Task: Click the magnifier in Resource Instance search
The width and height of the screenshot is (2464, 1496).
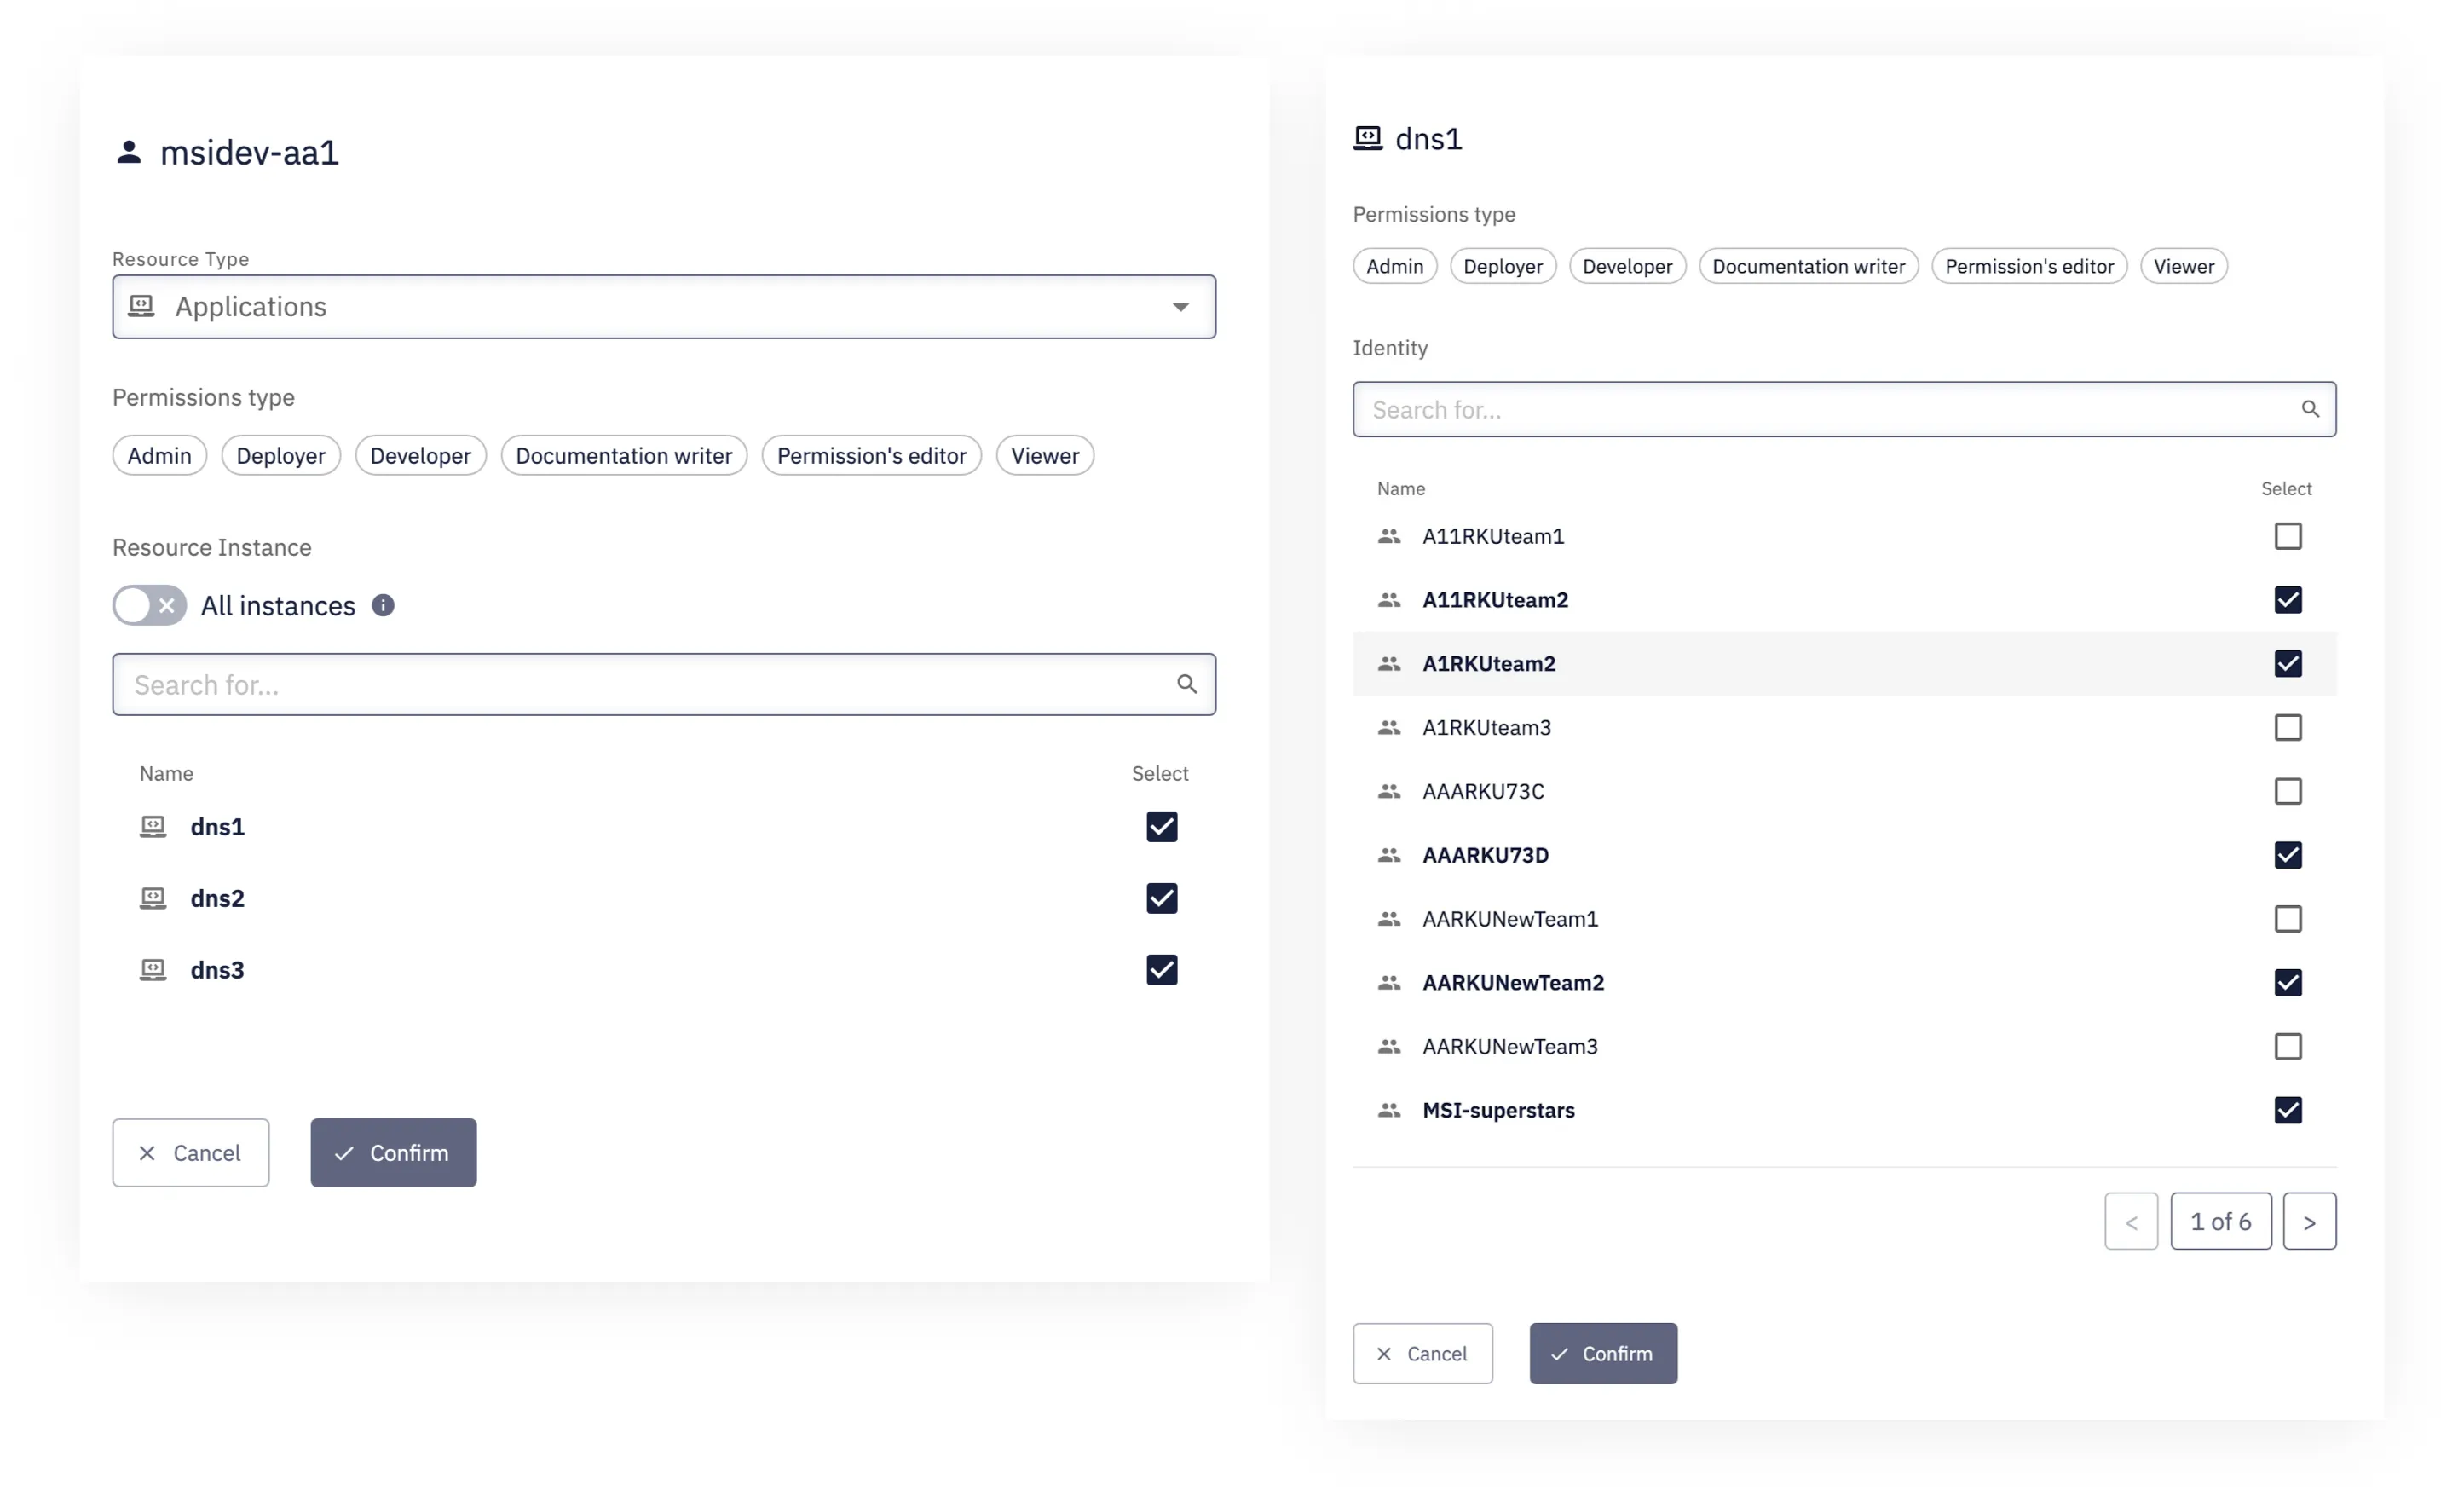Action: 1187,684
